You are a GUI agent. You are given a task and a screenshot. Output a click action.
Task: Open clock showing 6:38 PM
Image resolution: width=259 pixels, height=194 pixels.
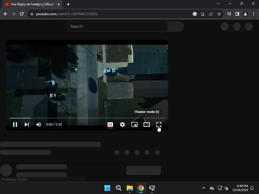coord(240,188)
